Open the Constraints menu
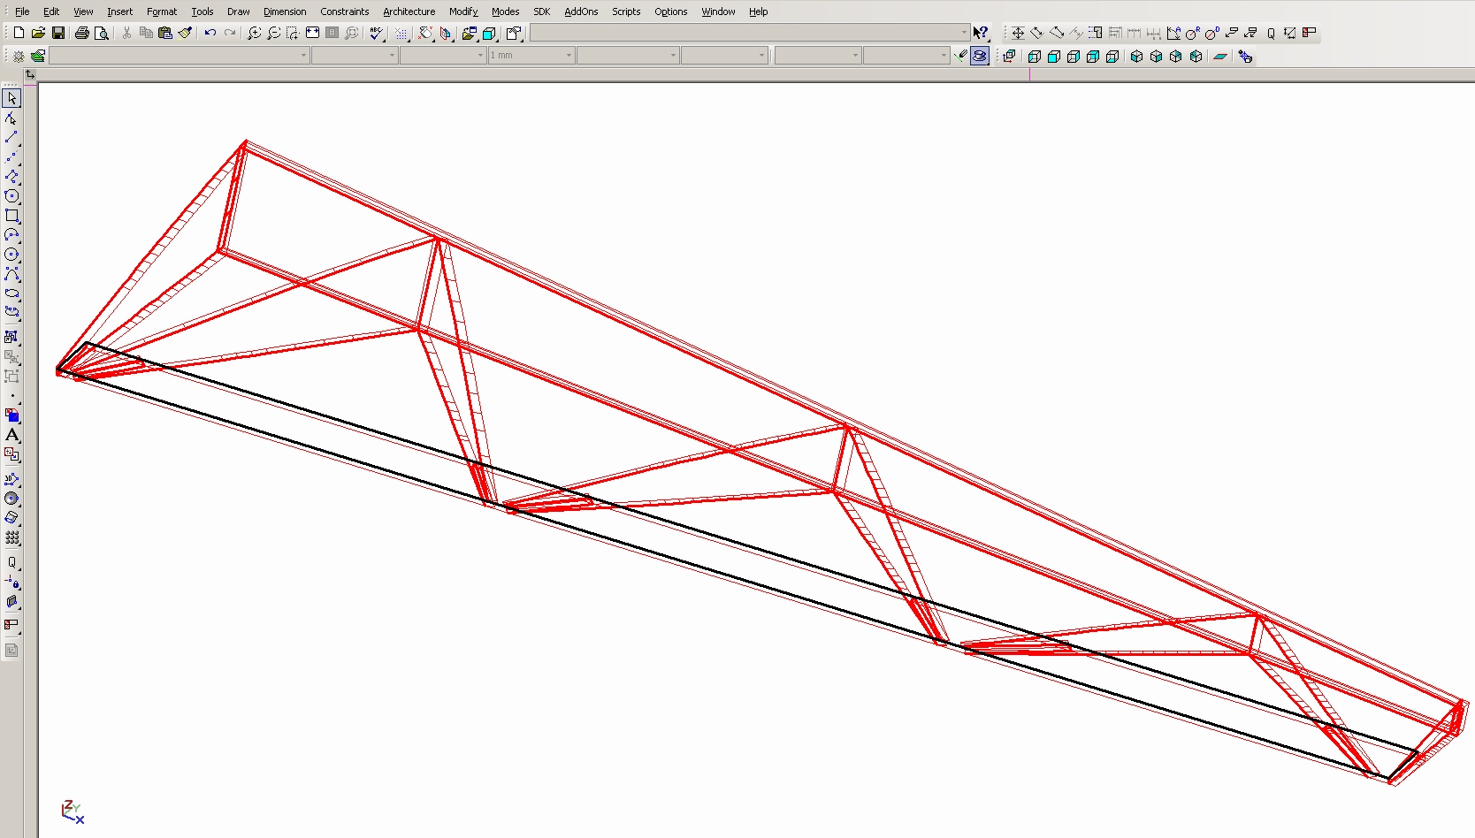Screen dimensions: 1475x838 coord(344,11)
